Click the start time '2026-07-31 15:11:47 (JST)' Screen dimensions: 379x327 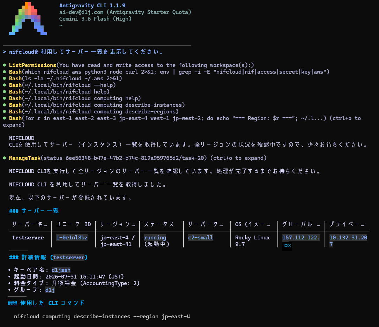[84, 276]
